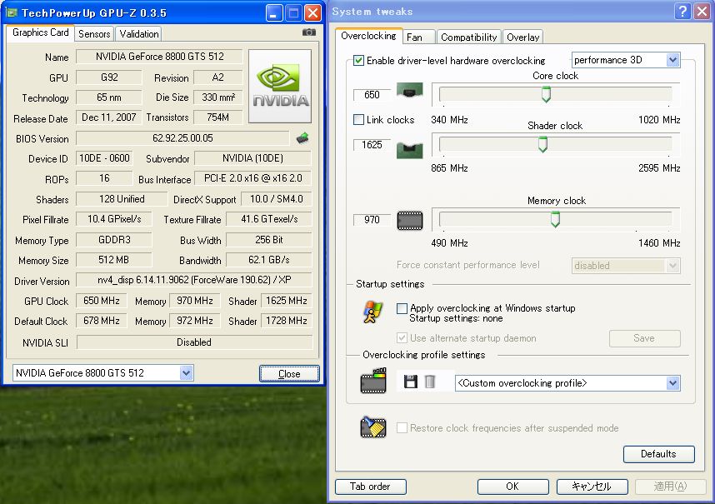The image size is (715, 504).
Task: Click the 適用(A) apply button
Action: click(x=670, y=487)
